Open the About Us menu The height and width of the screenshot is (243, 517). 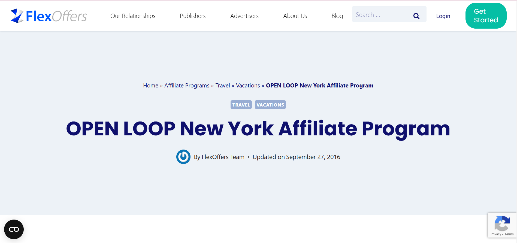(x=295, y=16)
